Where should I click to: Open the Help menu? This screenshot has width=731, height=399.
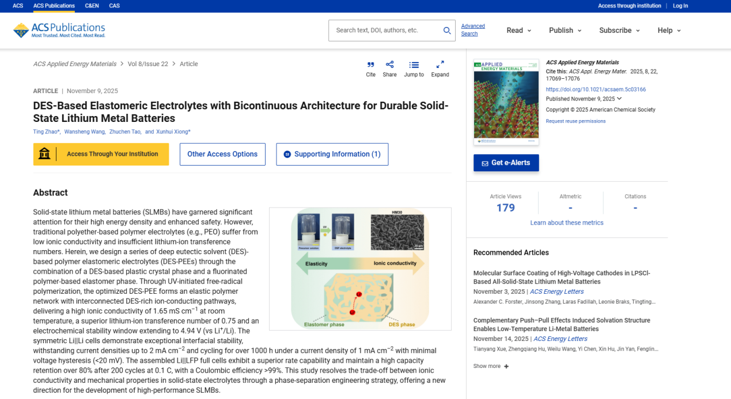669,30
